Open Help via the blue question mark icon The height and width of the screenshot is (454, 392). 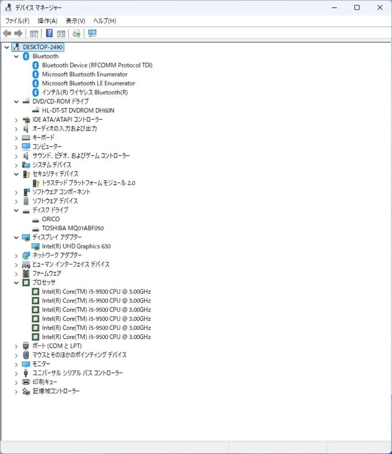(x=49, y=33)
